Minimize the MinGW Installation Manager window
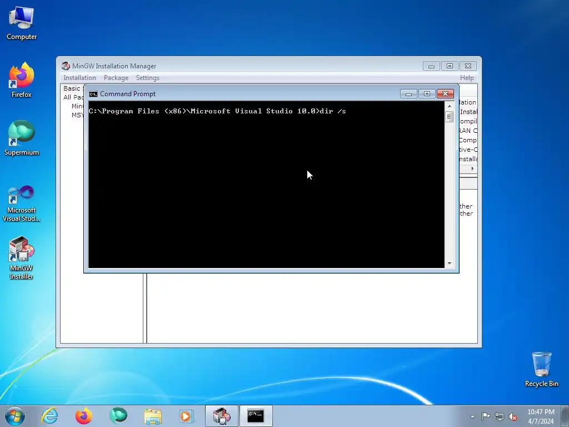The image size is (569, 427). click(431, 66)
